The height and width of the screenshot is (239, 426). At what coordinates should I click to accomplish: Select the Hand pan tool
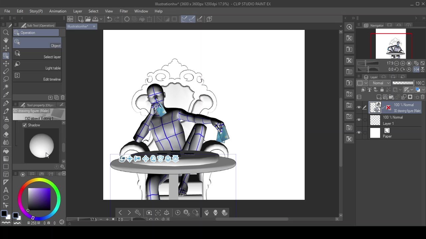(x=6, y=40)
